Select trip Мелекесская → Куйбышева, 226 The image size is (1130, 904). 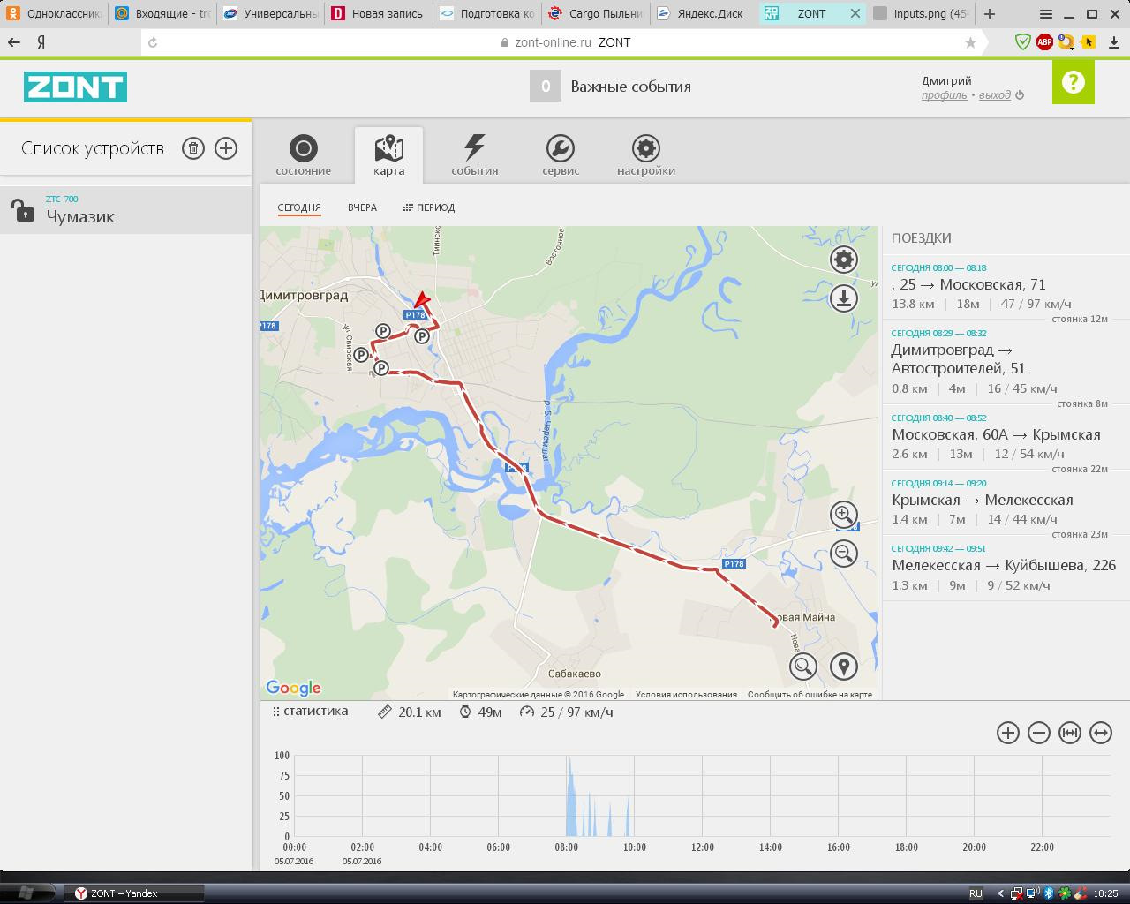click(1006, 569)
